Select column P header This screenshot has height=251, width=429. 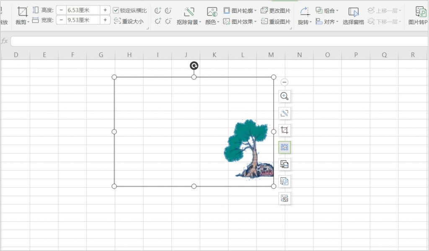point(356,55)
